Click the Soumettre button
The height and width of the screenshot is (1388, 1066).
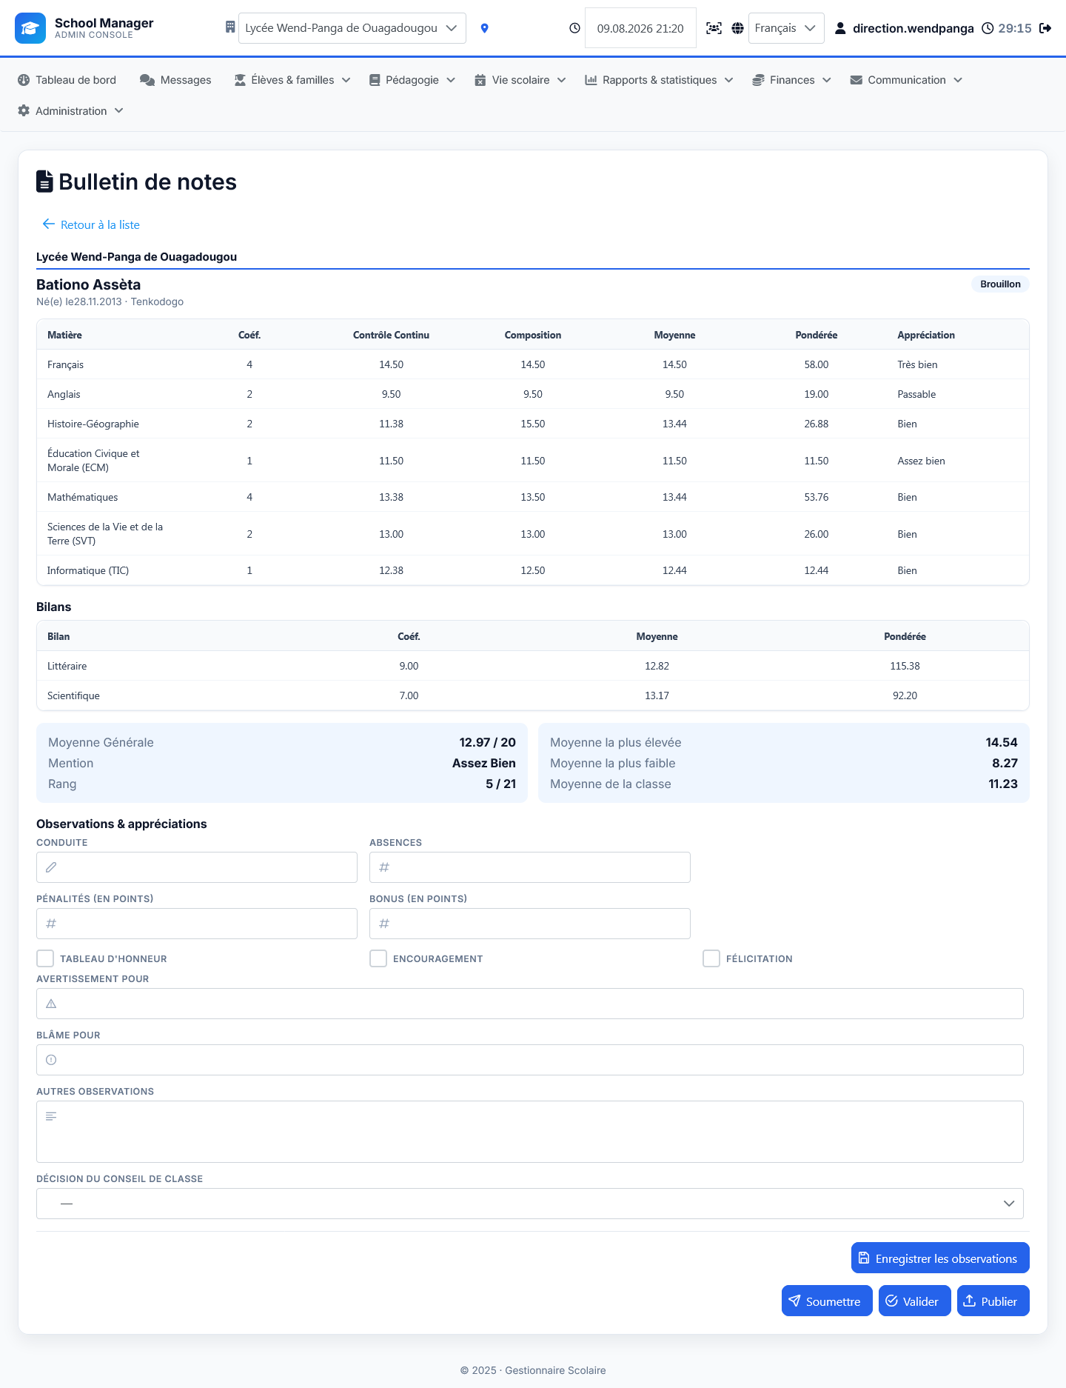pos(827,1301)
